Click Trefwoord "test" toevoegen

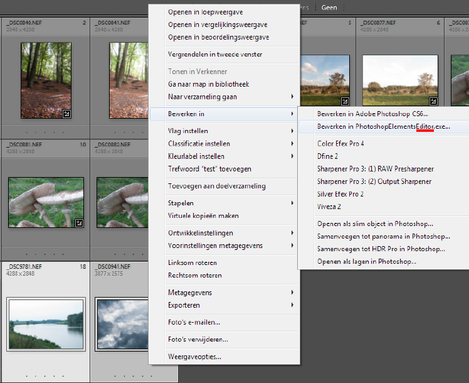pyautogui.click(x=224, y=169)
